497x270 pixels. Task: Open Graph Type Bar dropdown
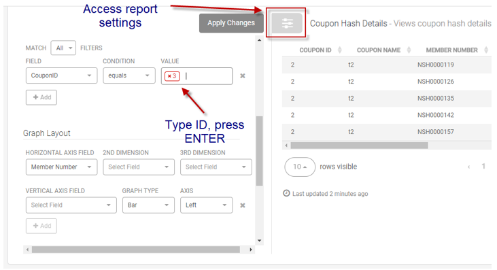(148, 205)
